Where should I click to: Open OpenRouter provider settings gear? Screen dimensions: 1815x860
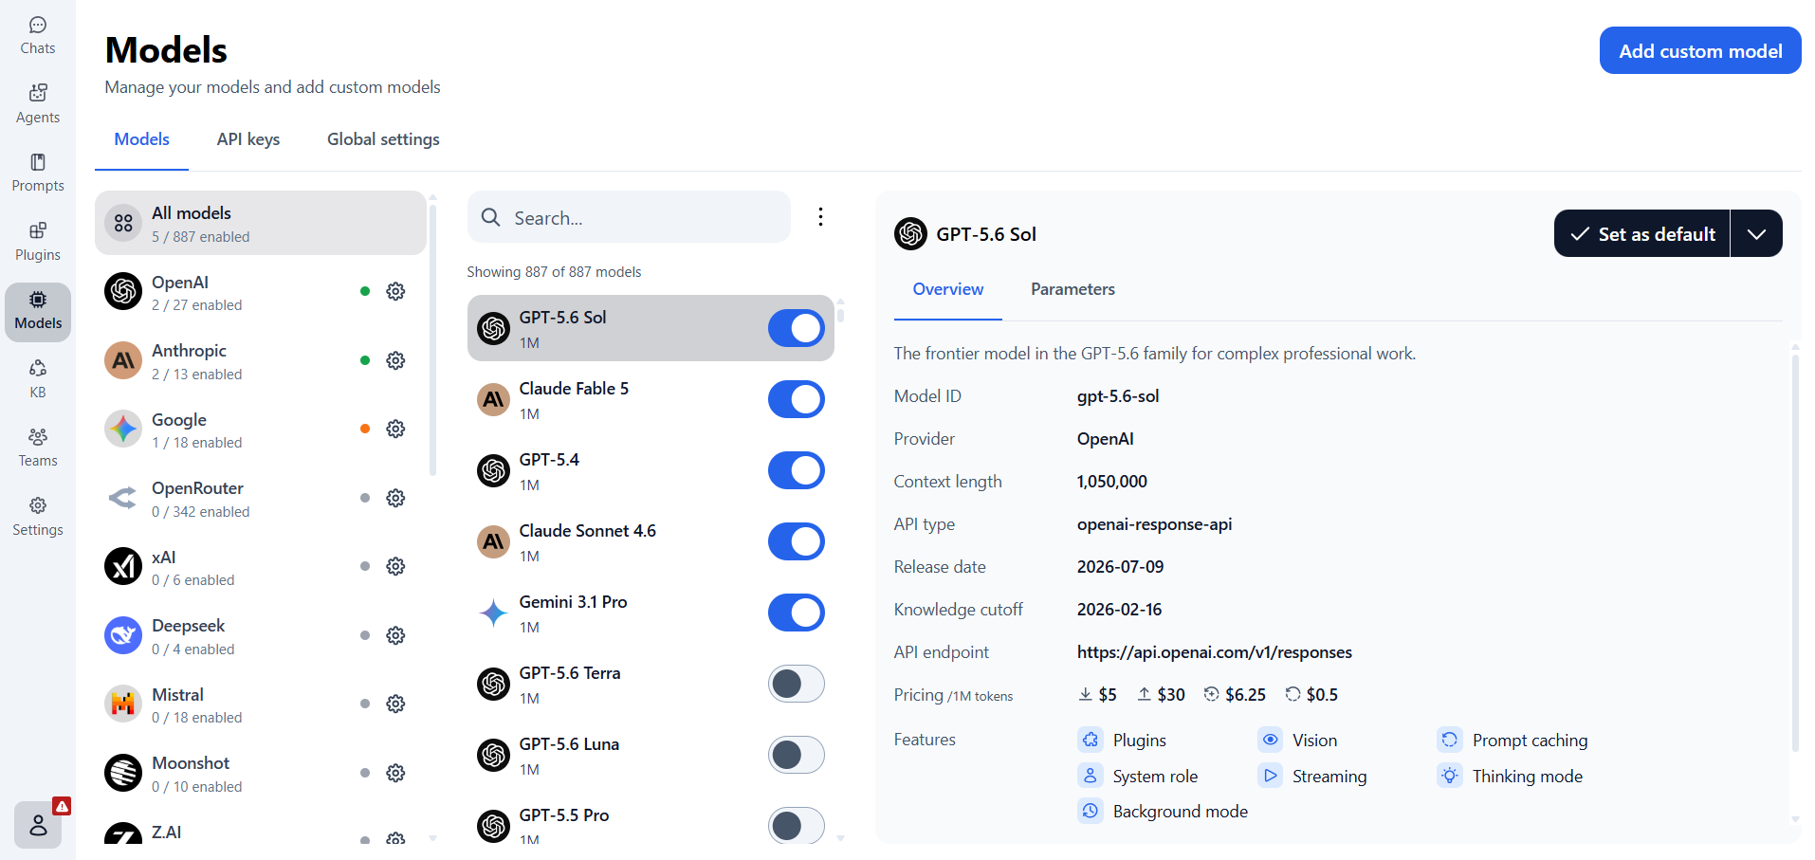click(x=395, y=498)
